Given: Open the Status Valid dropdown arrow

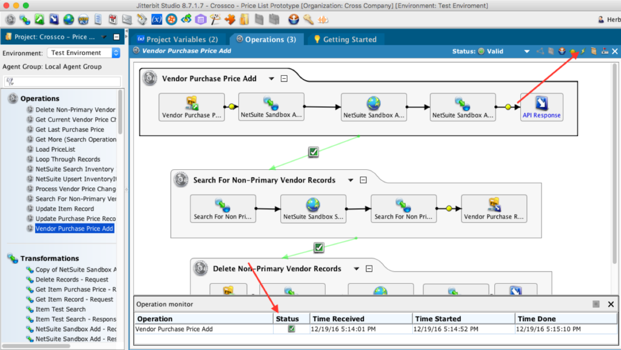Looking at the screenshot, I should 526,52.
